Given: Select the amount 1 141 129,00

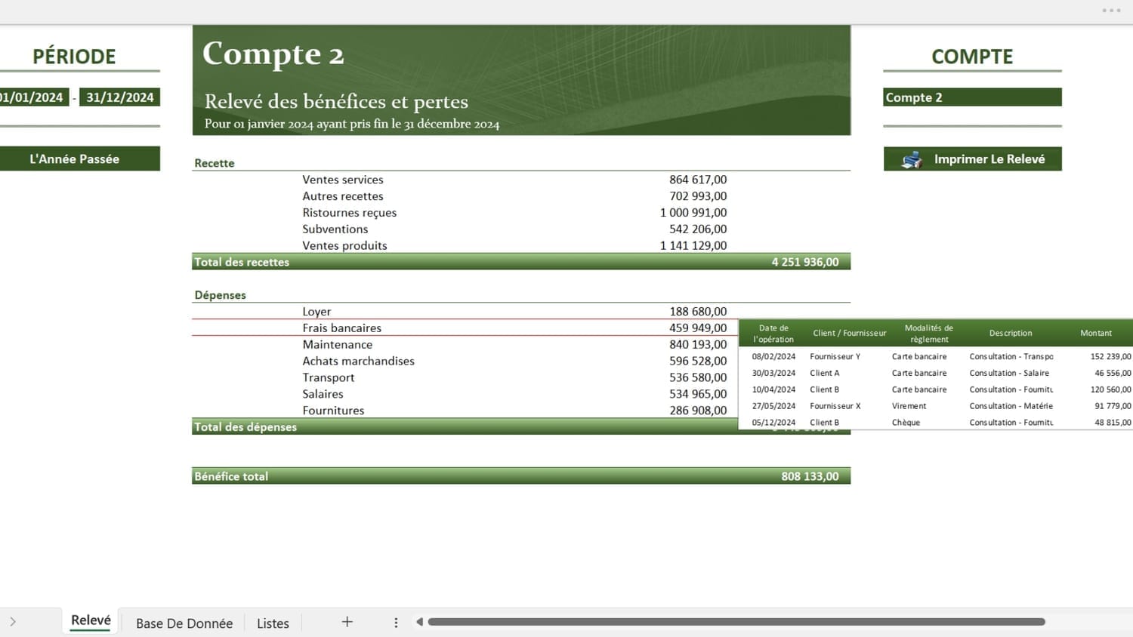Looking at the screenshot, I should [693, 246].
